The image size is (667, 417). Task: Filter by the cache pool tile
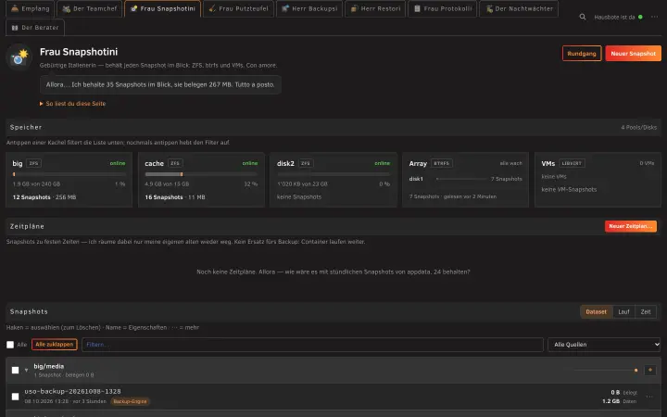click(x=201, y=180)
